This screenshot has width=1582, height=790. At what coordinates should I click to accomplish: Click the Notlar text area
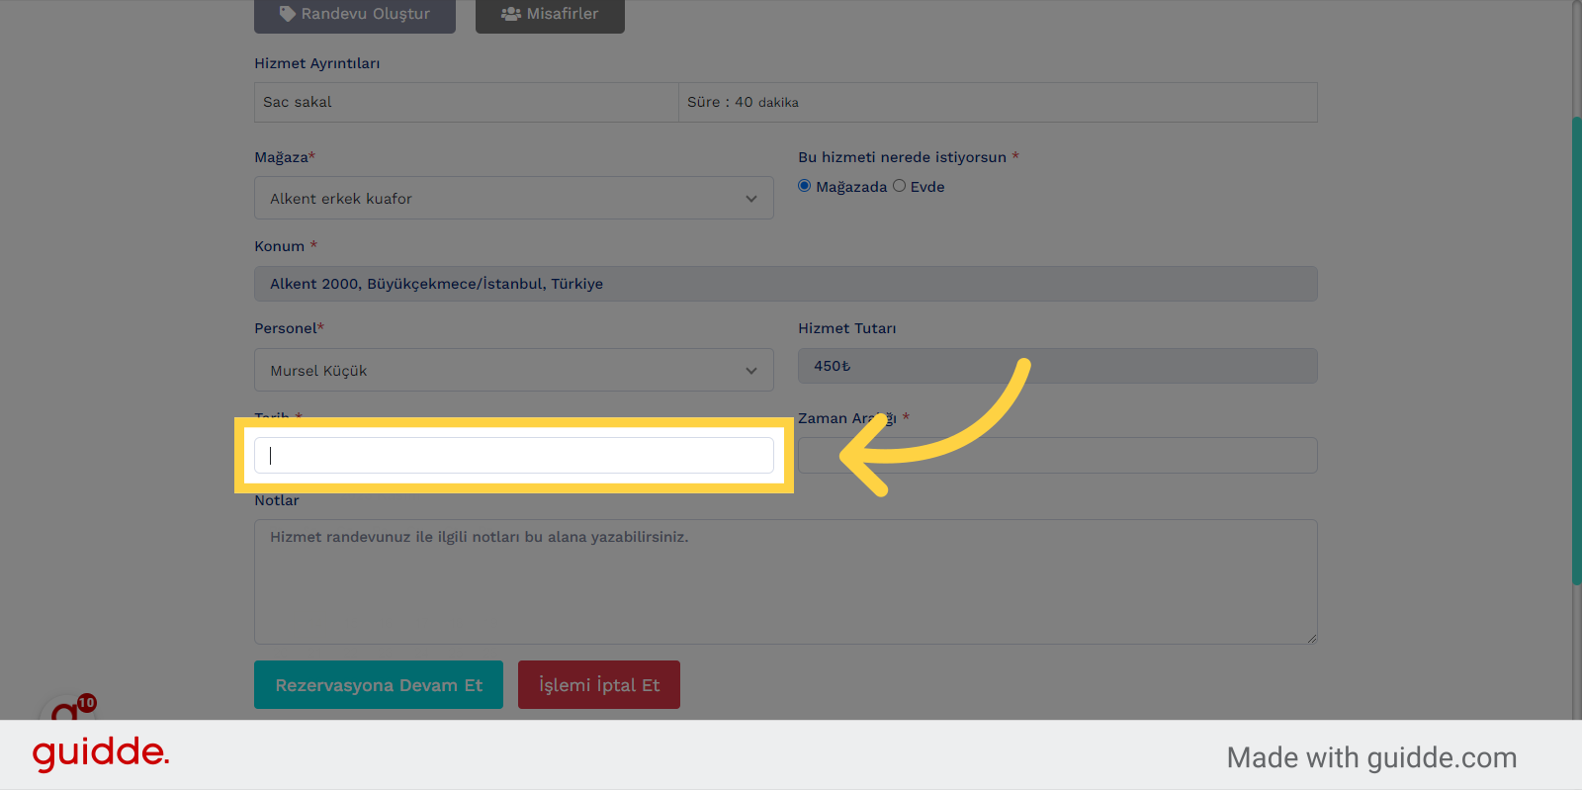[786, 582]
